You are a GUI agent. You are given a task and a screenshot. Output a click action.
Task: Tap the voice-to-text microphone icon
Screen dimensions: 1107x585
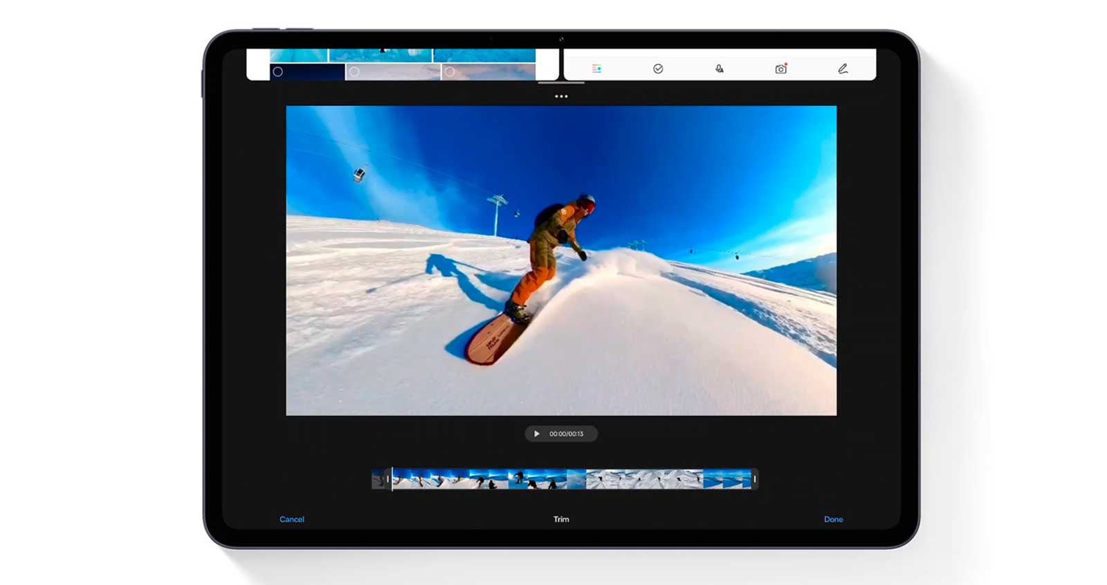[720, 69]
